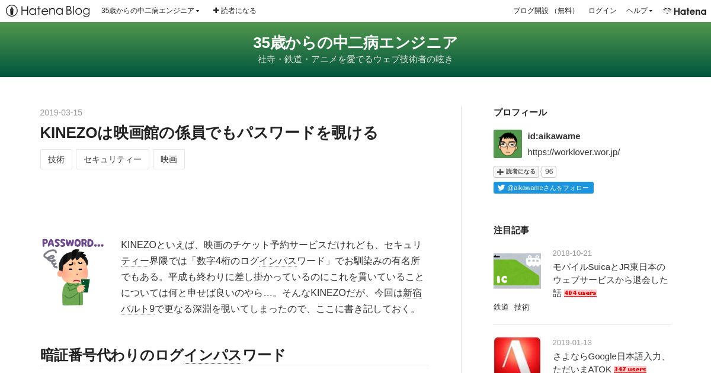The width and height of the screenshot is (711, 373).
Task: Open the ティー keyword link in article
Action: [135, 261]
